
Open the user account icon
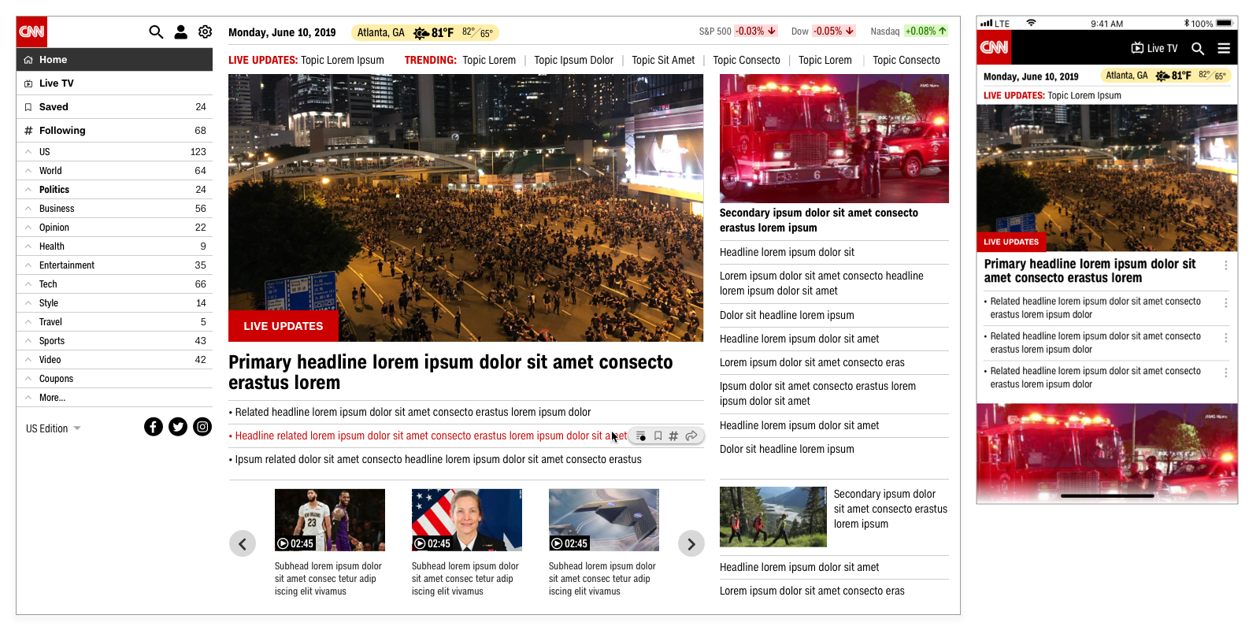[x=180, y=31]
